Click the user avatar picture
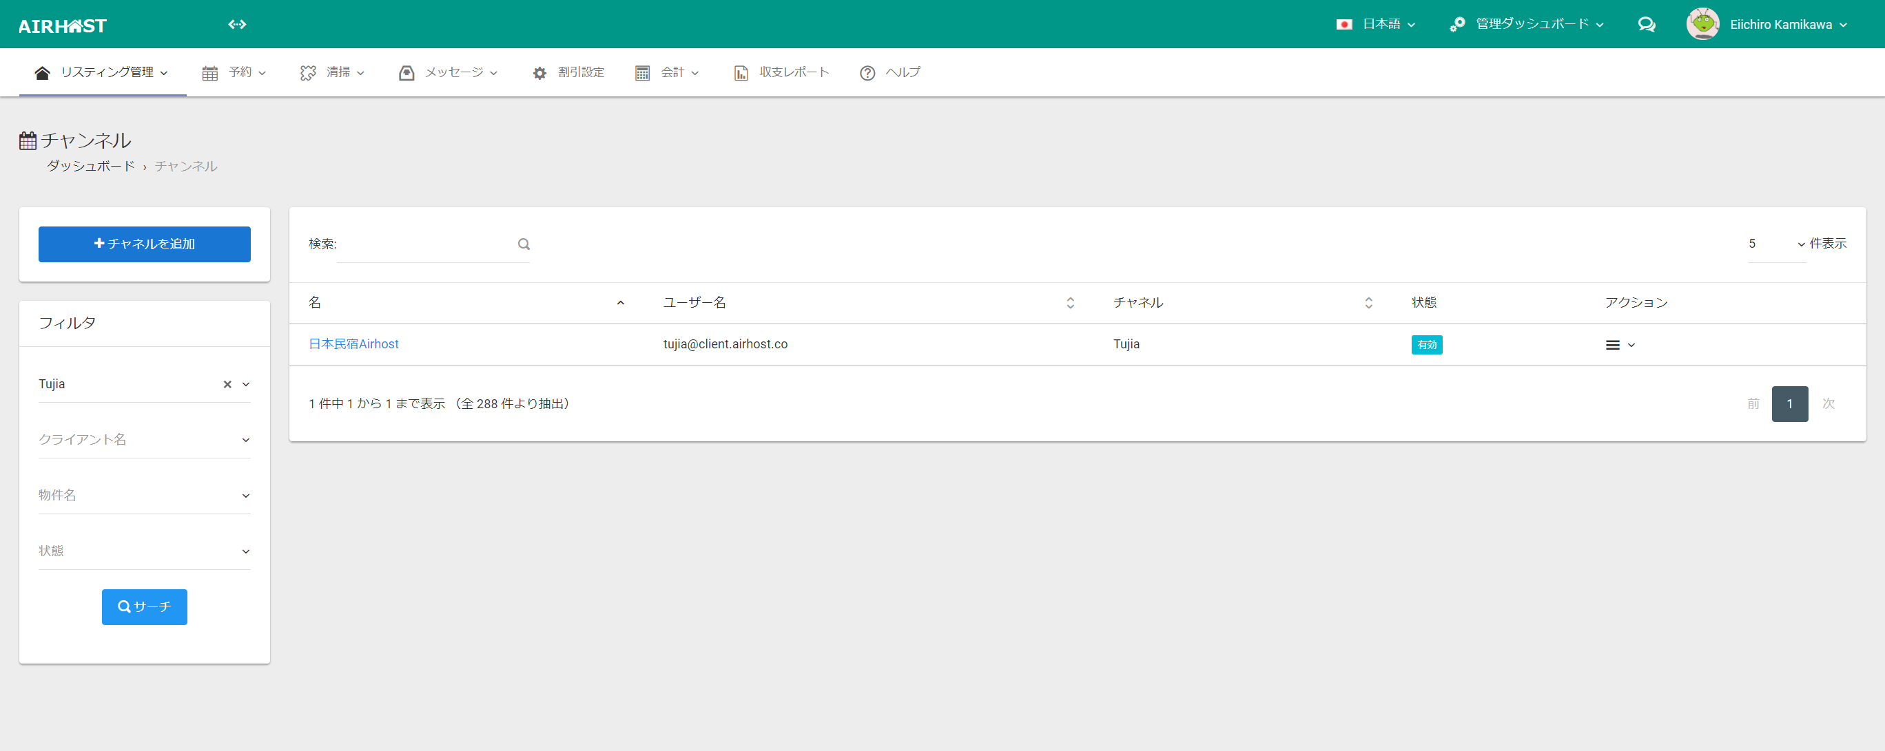Viewport: 1885px width, 751px height. tap(1702, 24)
